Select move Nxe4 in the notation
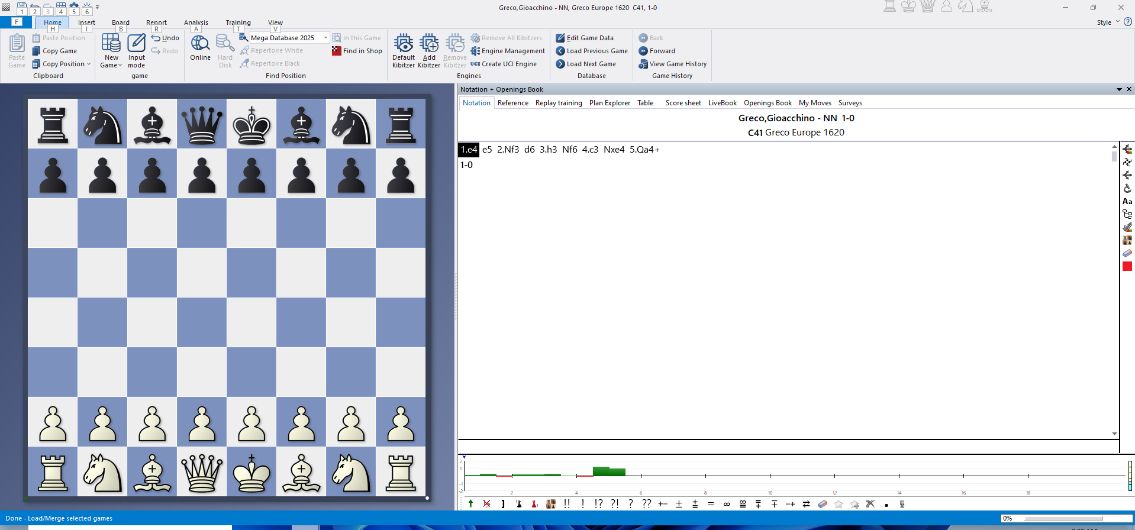This screenshot has height=530, width=1135. click(614, 150)
